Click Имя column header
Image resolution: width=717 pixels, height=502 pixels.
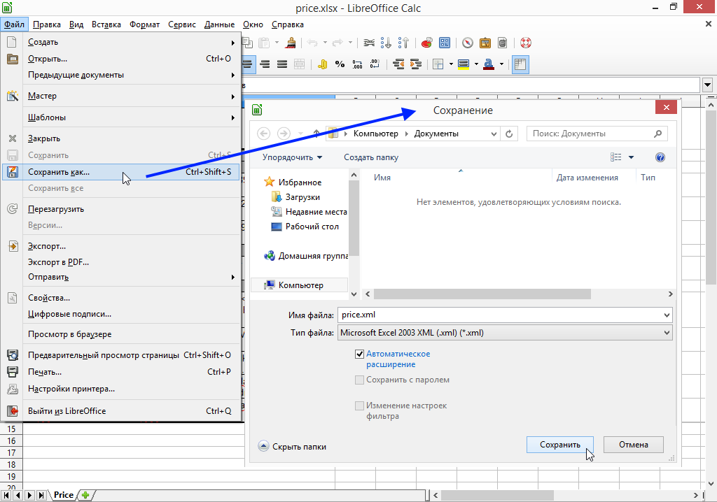click(x=382, y=178)
